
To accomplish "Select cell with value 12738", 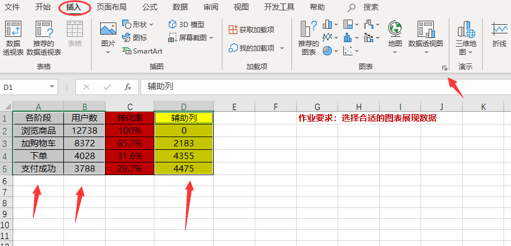I will (x=85, y=131).
